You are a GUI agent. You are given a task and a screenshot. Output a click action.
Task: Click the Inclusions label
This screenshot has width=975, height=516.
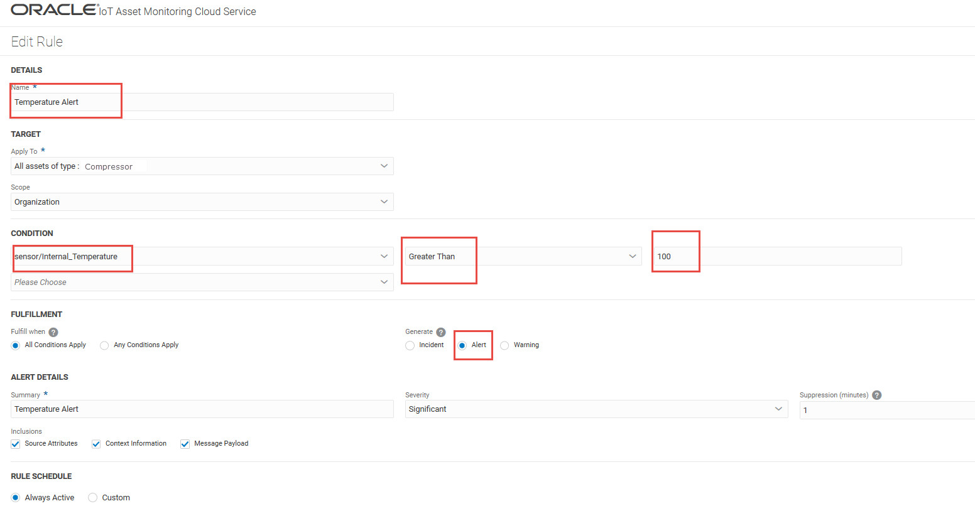[26, 431]
